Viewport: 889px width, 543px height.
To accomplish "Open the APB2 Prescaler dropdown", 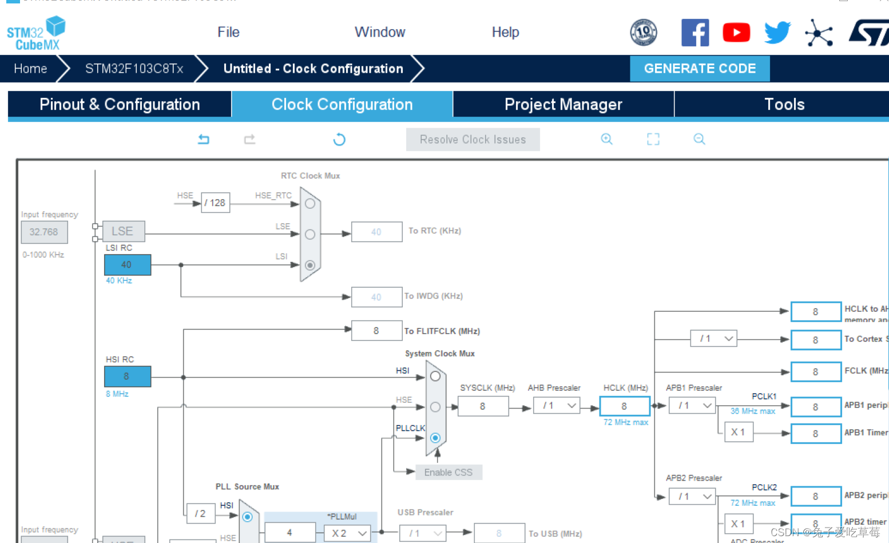I will pyautogui.click(x=692, y=496).
